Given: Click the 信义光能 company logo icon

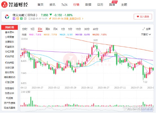Looking at the screenshot, I should click(x=7, y=17).
